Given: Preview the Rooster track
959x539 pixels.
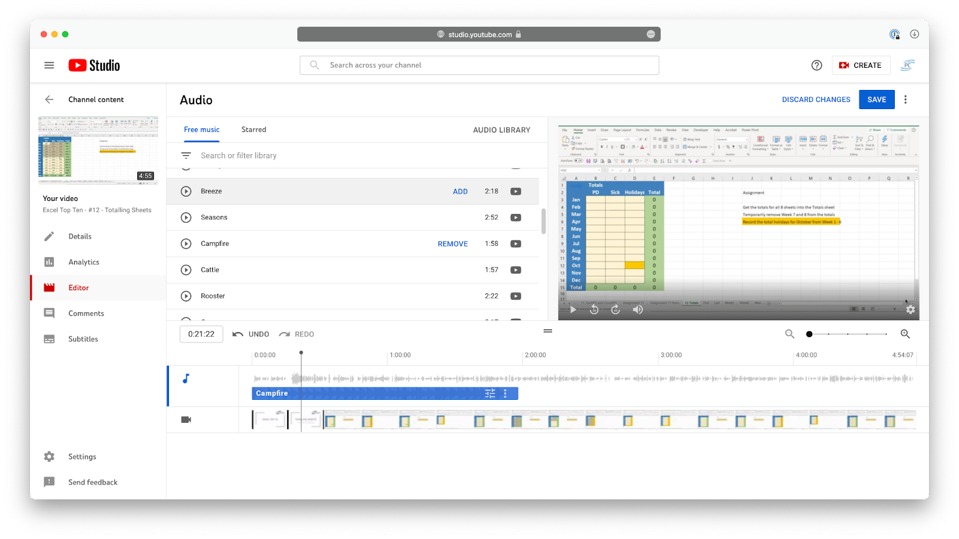Looking at the screenshot, I should pos(186,296).
